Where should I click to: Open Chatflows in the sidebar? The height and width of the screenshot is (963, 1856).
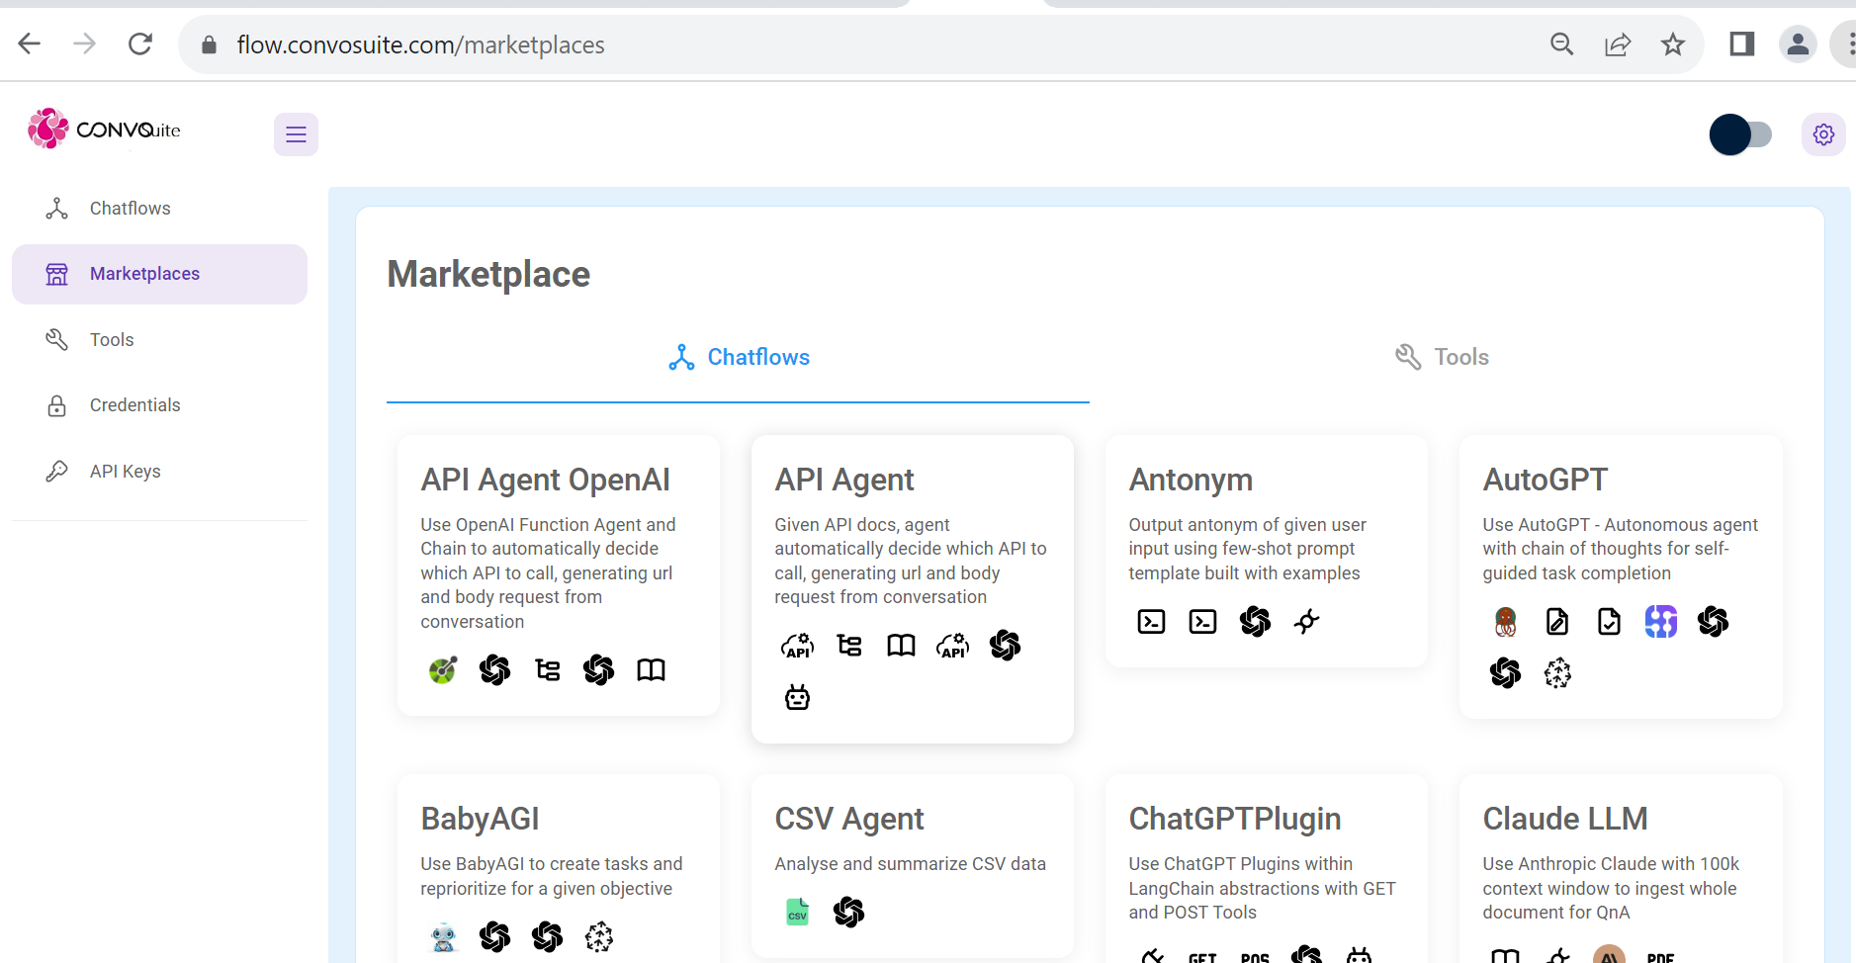coord(159,209)
